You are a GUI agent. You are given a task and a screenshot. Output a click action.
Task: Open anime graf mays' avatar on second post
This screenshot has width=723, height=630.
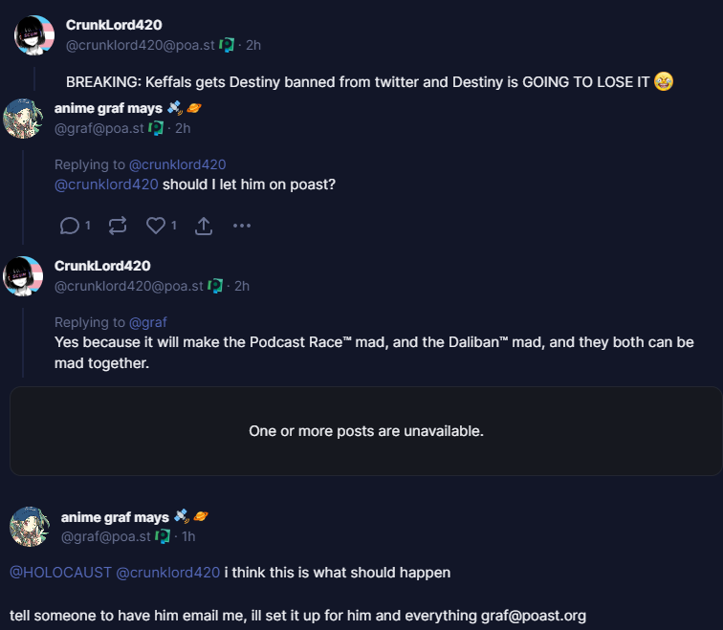(x=23, y=119)
